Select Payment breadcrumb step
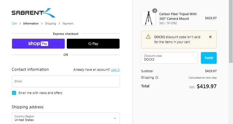The width and height of the screenshot is (233, 124). click(68, 24)
